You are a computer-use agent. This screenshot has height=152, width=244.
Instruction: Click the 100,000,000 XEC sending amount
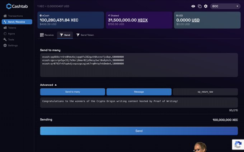click(225, 120)
